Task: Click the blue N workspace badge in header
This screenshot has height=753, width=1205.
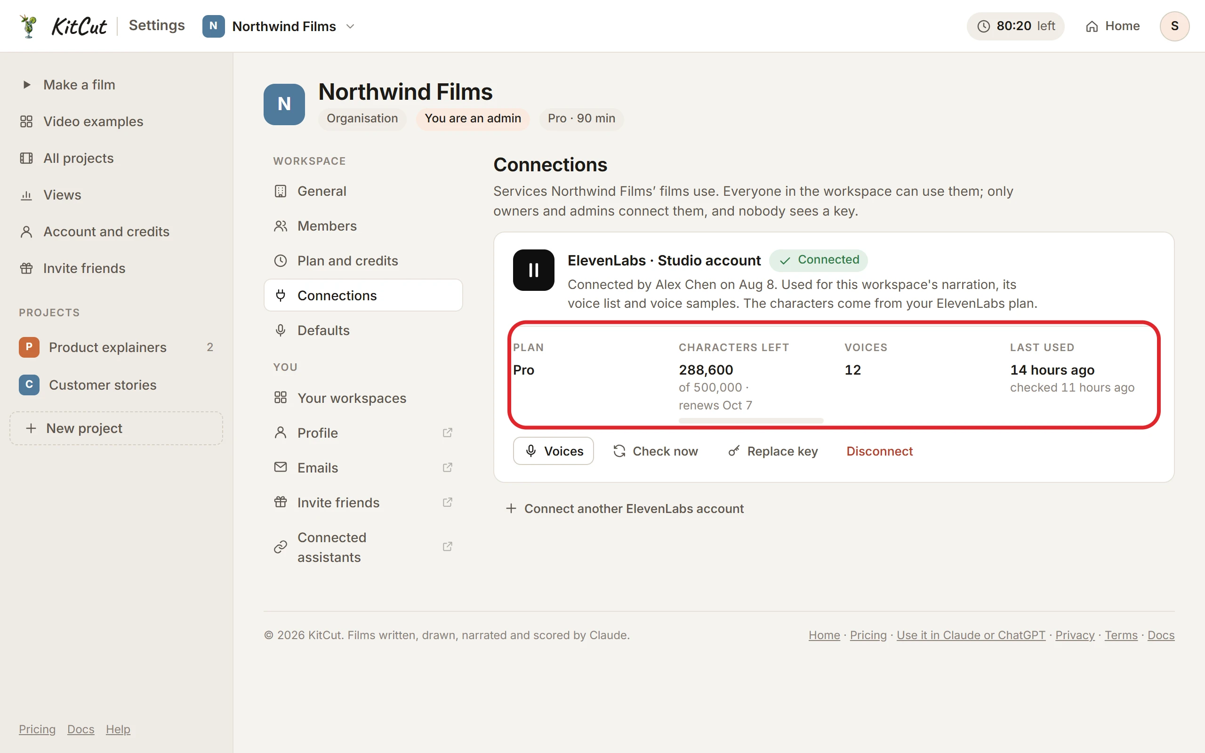Action: pyautogui.click(x=213, y=26)
